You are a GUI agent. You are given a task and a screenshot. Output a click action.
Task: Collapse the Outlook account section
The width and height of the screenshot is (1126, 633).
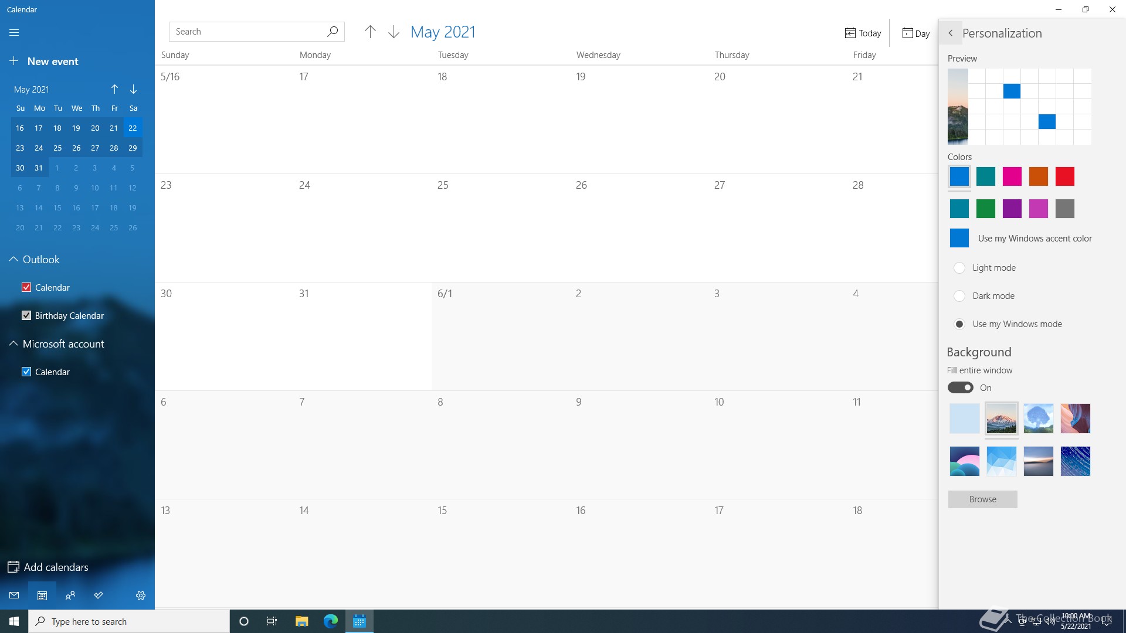pos(13,259)
